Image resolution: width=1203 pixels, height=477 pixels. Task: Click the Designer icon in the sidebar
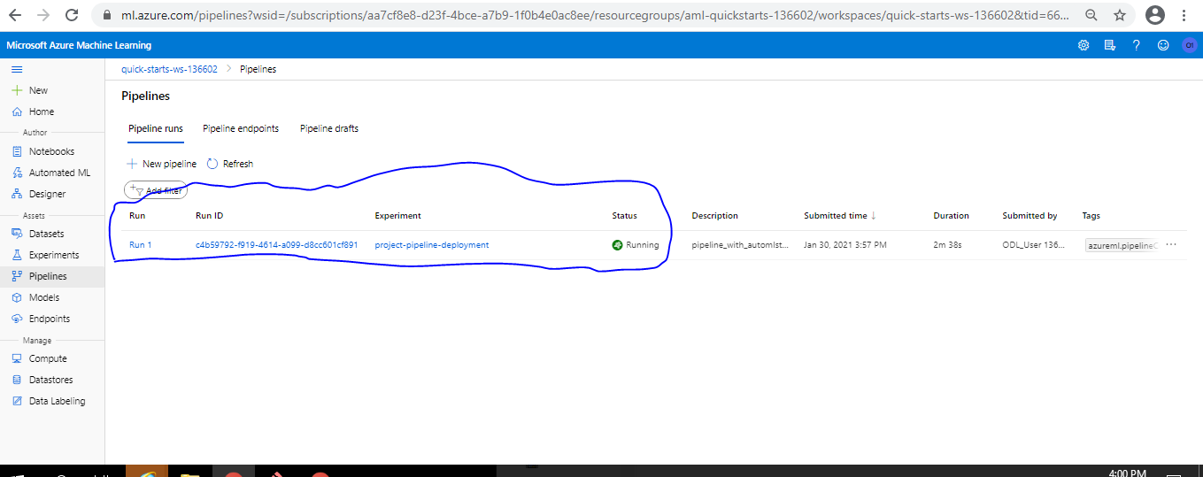point(17,194)
